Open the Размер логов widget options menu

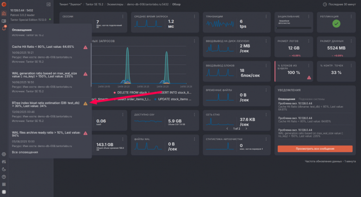pos(309,41)
